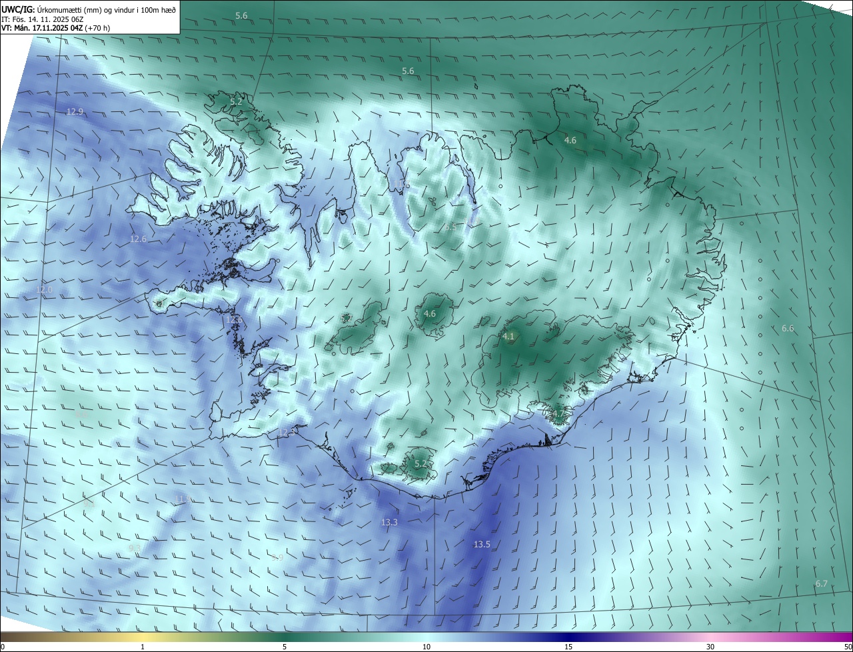The height and width of the screenshot is (652, 853).
Task: Click the valid time line "VT: Mán. 17.11.2025 04Z (+70 h)"
Action: pyautogui.click(x=55, y=28)
